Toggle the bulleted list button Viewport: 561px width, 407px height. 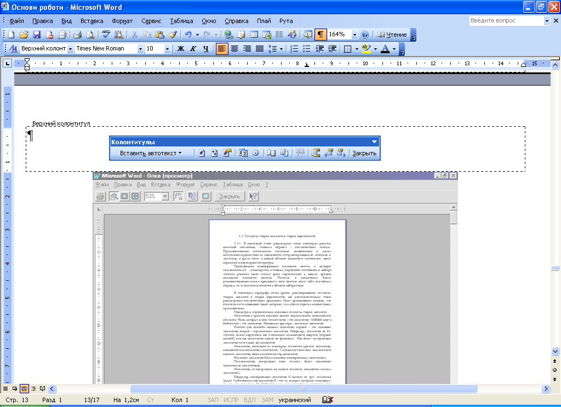[307, 49]
